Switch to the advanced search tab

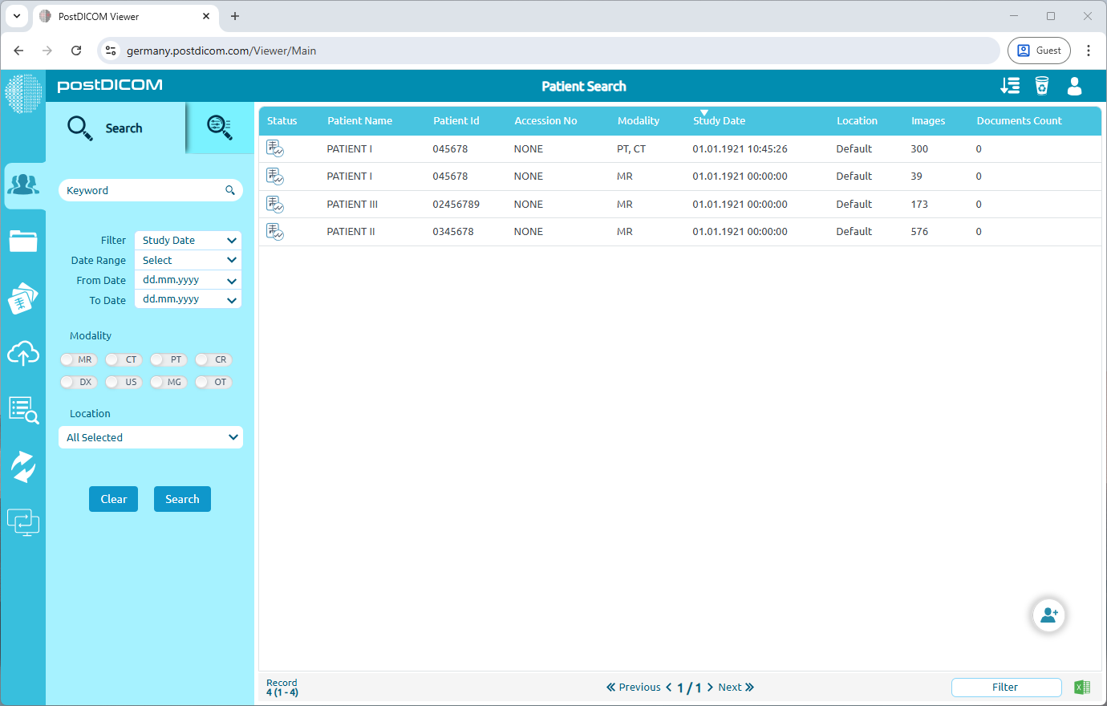pyautogui.click(x=219, y=128)
